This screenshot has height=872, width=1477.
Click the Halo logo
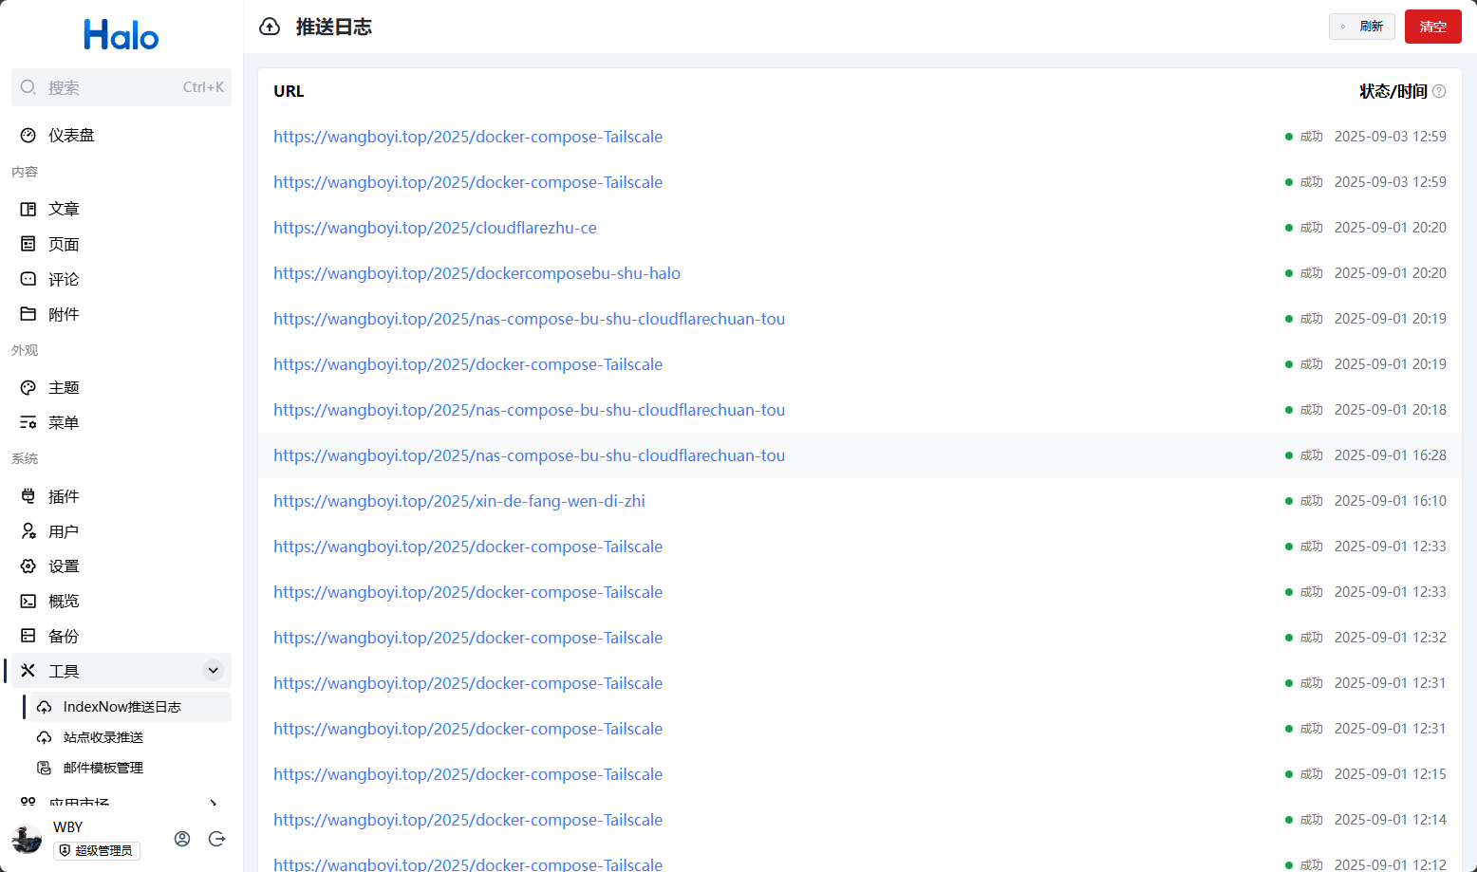(x=122, y=35)
